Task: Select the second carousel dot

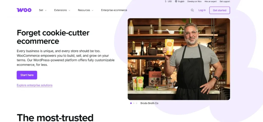Action: click(134, 103)
